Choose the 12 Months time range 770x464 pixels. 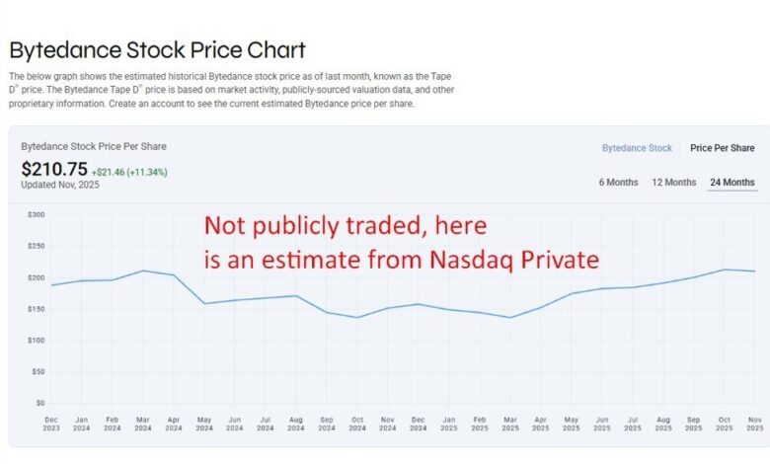click(673, 182)
